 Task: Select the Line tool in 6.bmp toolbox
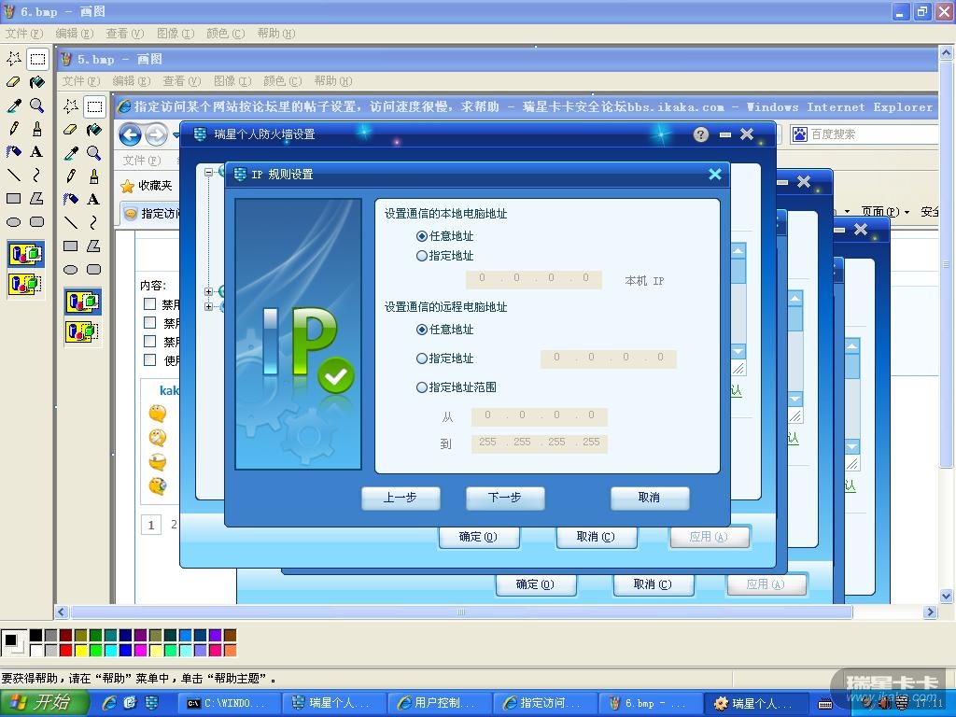click(13, 175)
